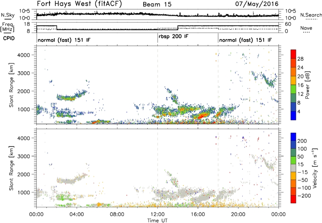Click the "12" power colorbar label

click(300, 94)
